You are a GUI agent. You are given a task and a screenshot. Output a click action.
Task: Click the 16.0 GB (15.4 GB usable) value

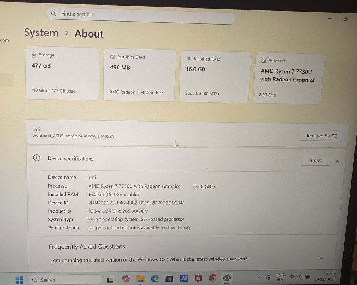[x=113, y=194]
